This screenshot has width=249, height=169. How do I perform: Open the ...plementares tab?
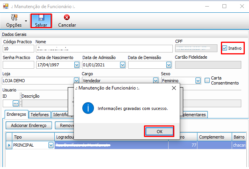tap(194, 115)
